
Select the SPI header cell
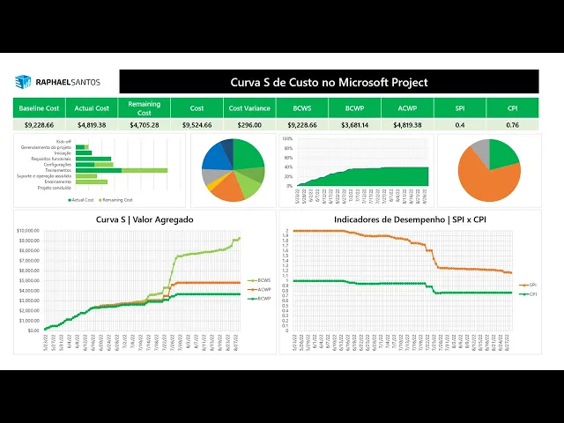pos(460,108)
